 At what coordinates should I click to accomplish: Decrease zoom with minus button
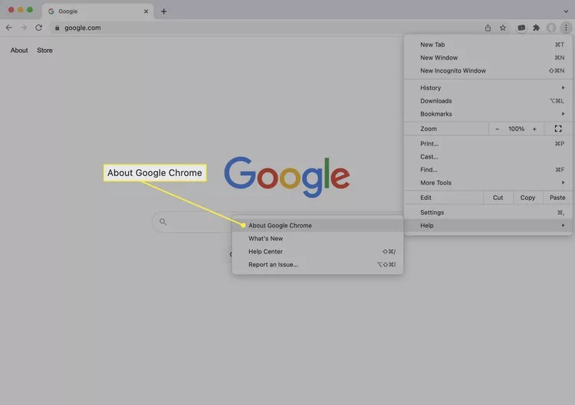(x=498, y=129)
